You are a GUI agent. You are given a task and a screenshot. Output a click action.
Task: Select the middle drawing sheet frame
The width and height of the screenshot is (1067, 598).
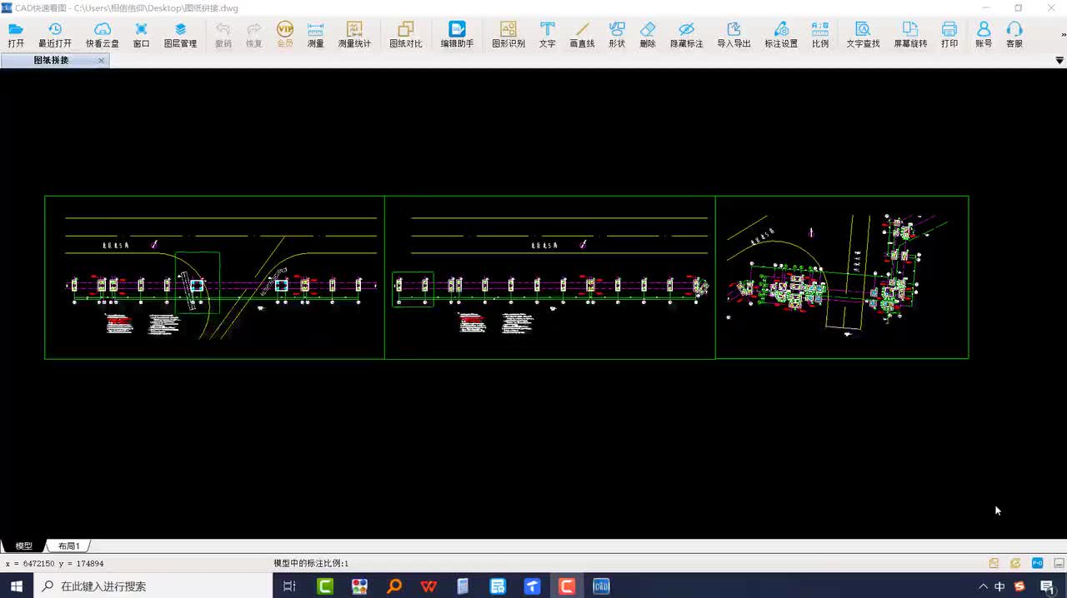(550, 277)
